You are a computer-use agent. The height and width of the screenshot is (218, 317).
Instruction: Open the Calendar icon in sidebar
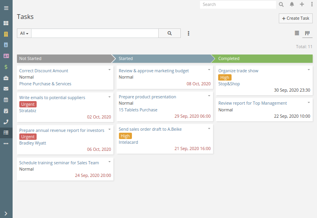point(6,100)
